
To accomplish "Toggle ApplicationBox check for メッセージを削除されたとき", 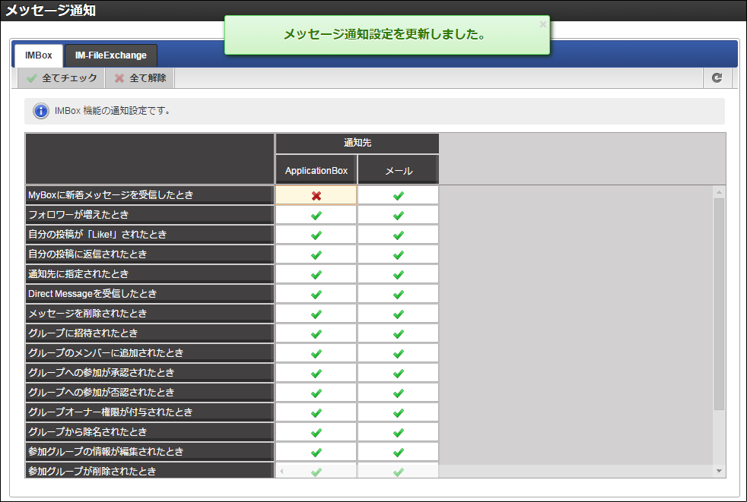I will point(316,314).
